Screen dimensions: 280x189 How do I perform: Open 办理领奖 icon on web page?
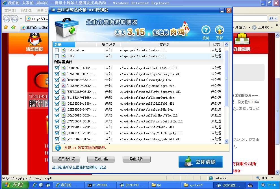[x=242, y=42]
